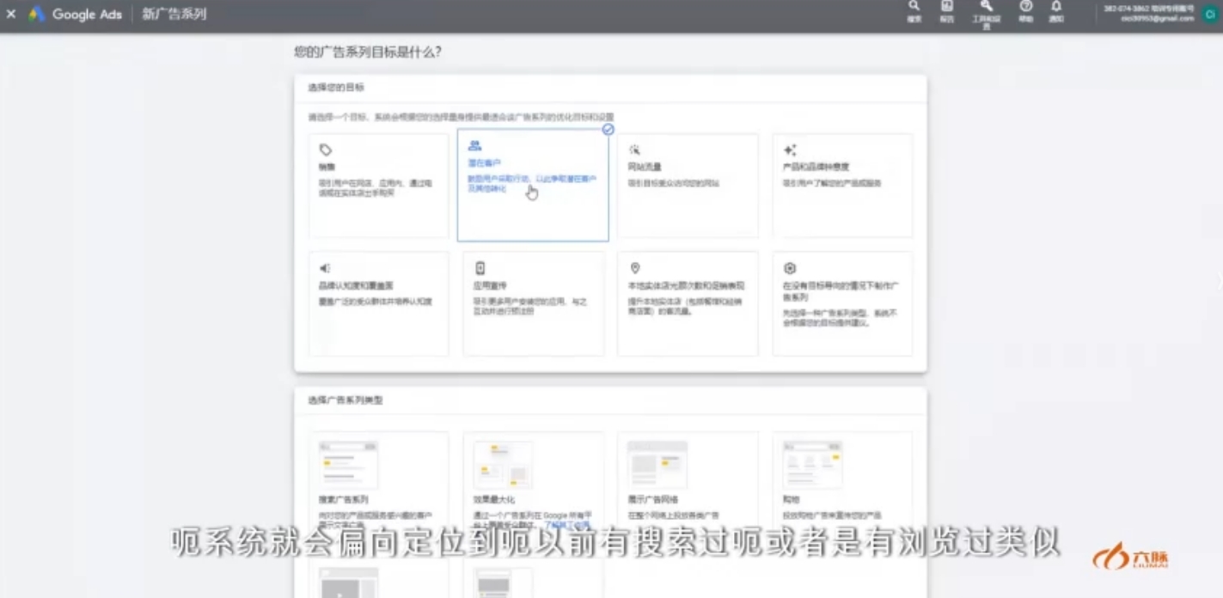Screen dimensions: 1223x598
Task: Select the 应用宣传 (App promotion) goal
Action: point(533,303)
